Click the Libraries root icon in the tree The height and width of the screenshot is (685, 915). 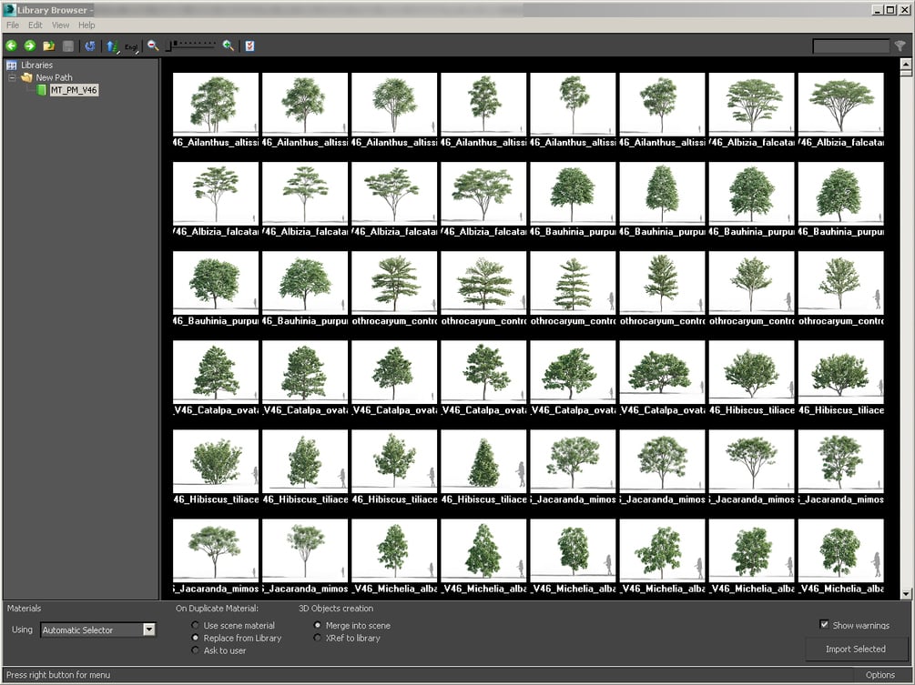pos(11,65)
